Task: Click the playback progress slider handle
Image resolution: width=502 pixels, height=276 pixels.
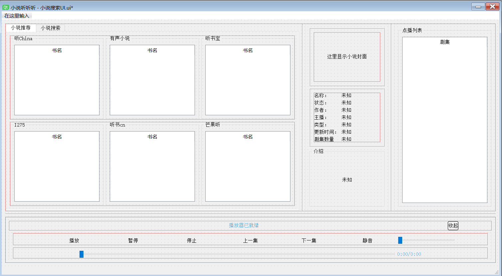Action: [82, 254]
